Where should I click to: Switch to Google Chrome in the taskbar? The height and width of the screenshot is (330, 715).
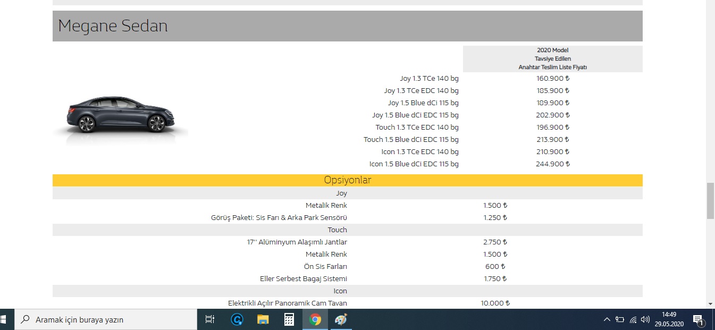(x=315, y=319)
